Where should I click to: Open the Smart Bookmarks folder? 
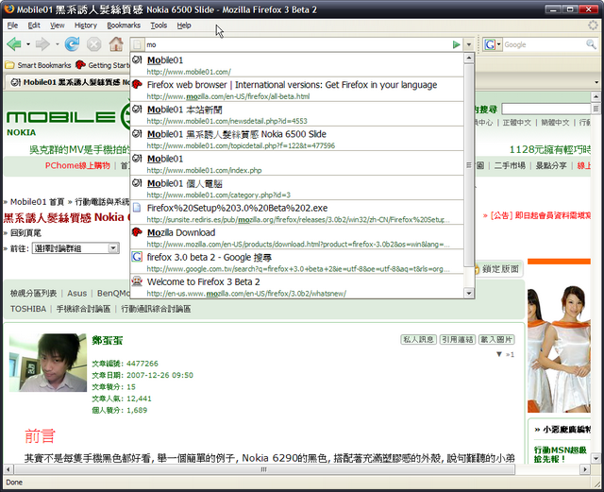pos(38,65)
